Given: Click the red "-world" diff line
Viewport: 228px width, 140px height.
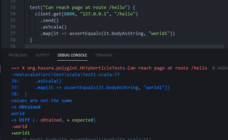Looking at the screenshot, I should coord(19,127).
